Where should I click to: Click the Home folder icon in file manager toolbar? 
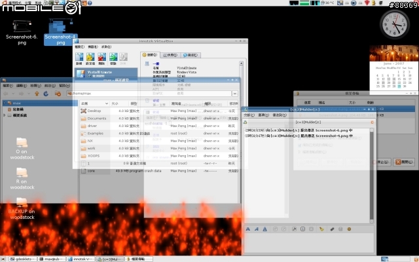[x=58, y=94]
